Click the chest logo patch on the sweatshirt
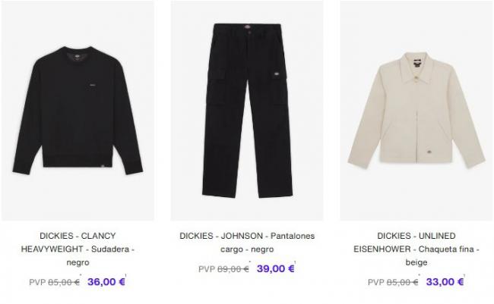This screenshot has width=494, height=304. [92, 84]
